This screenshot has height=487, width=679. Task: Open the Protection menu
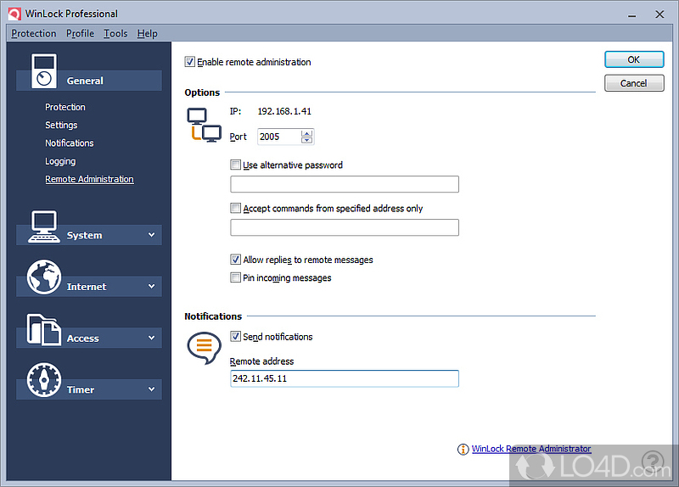34,33
